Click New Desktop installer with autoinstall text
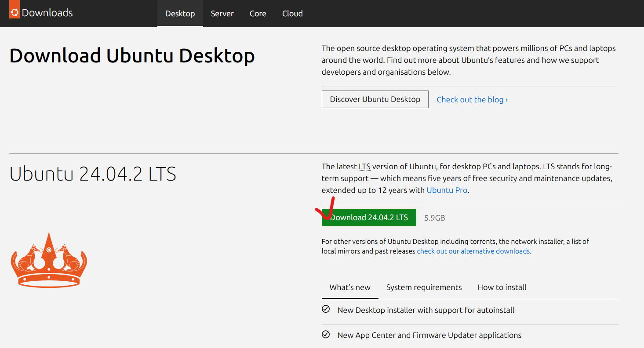Screen dimensions: 644x348 coord(426,310)
